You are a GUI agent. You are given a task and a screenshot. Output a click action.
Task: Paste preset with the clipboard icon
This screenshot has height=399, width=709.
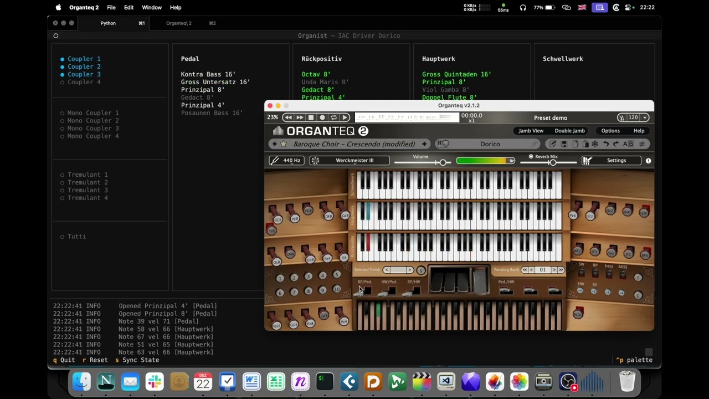(x=585, y=144)
